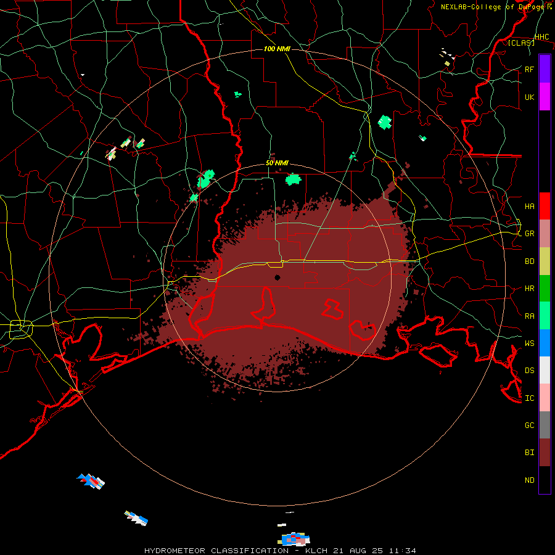Click the black radar site dot
555x555 pixels.
[x=277, y=277]
